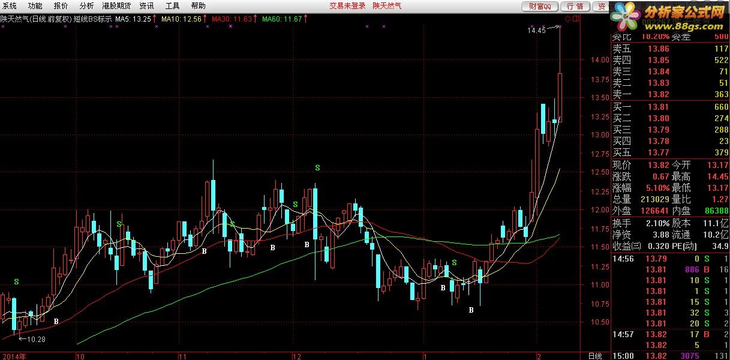Click the 15:00 13.82 3075 tick row

[671, 356]
